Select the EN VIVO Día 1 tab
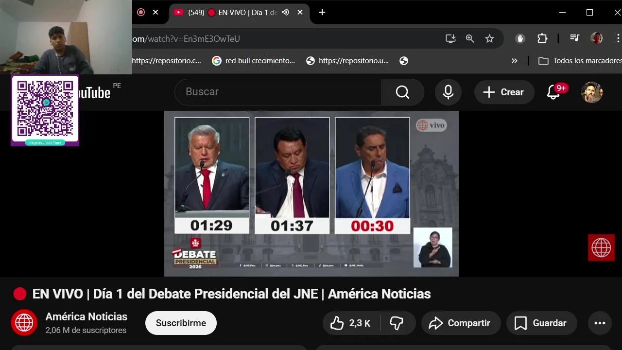Image resolution: width=622 pixels, height=350 pixels. tap(240, 13)
